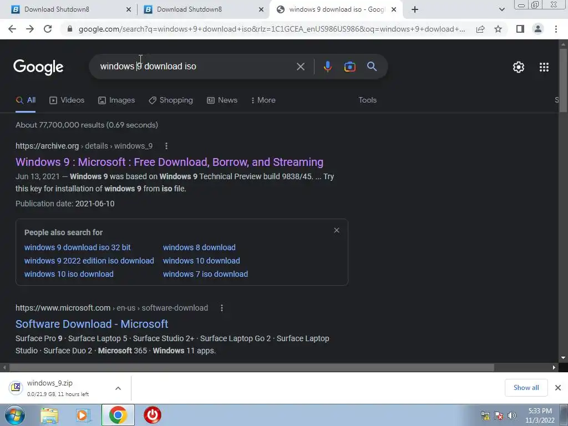This screenshot has width=568, height=426.
Task: Go forward in browser history
Action: 30,29
